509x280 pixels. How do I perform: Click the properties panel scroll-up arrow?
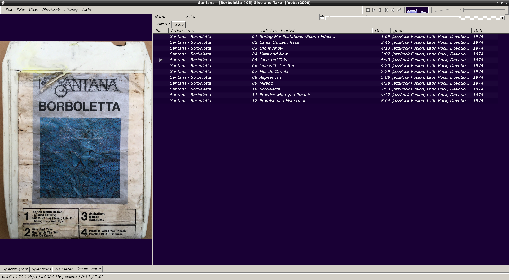[x=322, y=16]
